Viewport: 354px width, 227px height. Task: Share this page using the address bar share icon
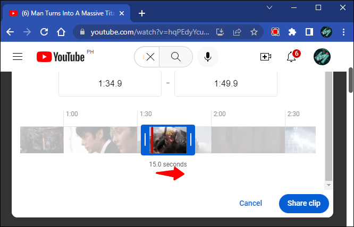237,32
